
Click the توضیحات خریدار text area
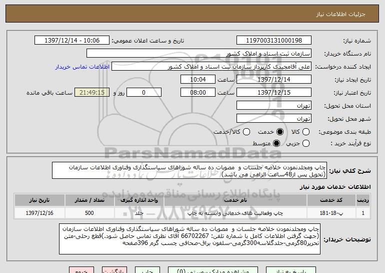[x=189, y=239]
